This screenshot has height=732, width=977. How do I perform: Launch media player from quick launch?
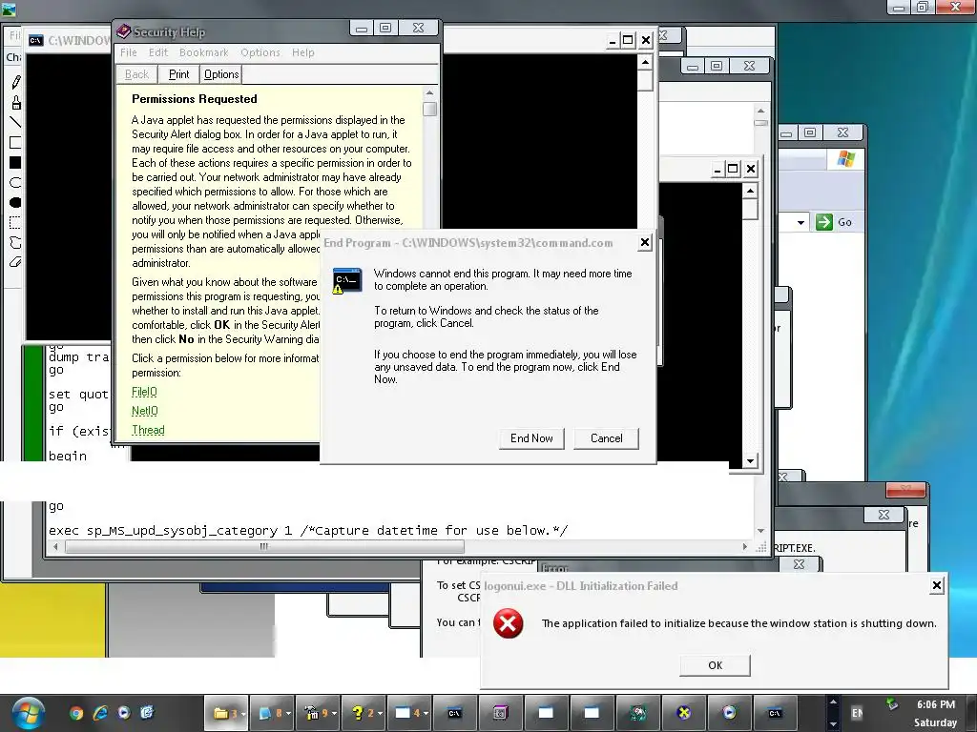124,713
